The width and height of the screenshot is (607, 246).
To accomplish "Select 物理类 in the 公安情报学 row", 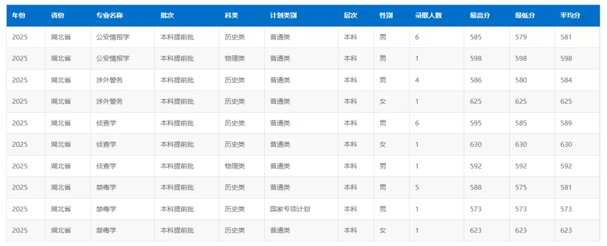I will [234, 59].
